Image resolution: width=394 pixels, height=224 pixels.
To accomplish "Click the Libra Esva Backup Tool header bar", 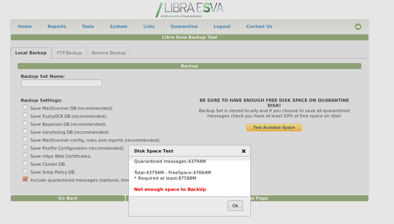I will (190, 37).
